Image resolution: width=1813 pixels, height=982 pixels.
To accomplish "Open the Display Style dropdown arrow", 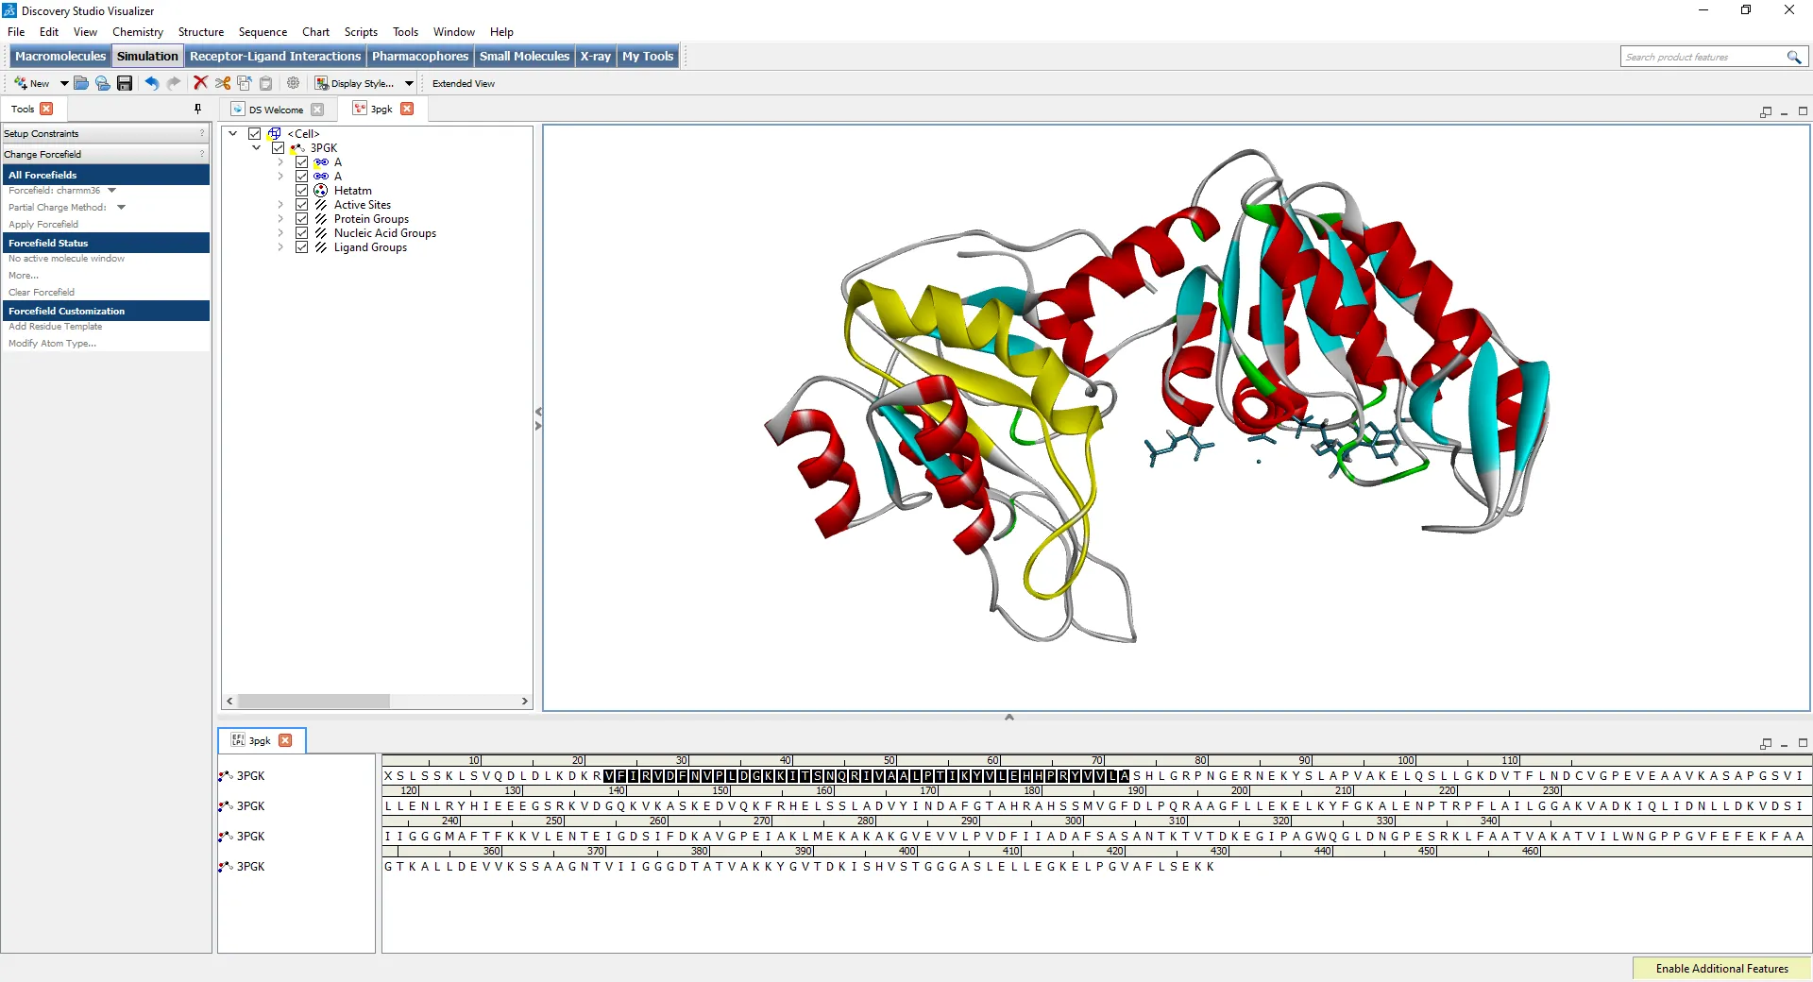I will click(x=409, y=83).
